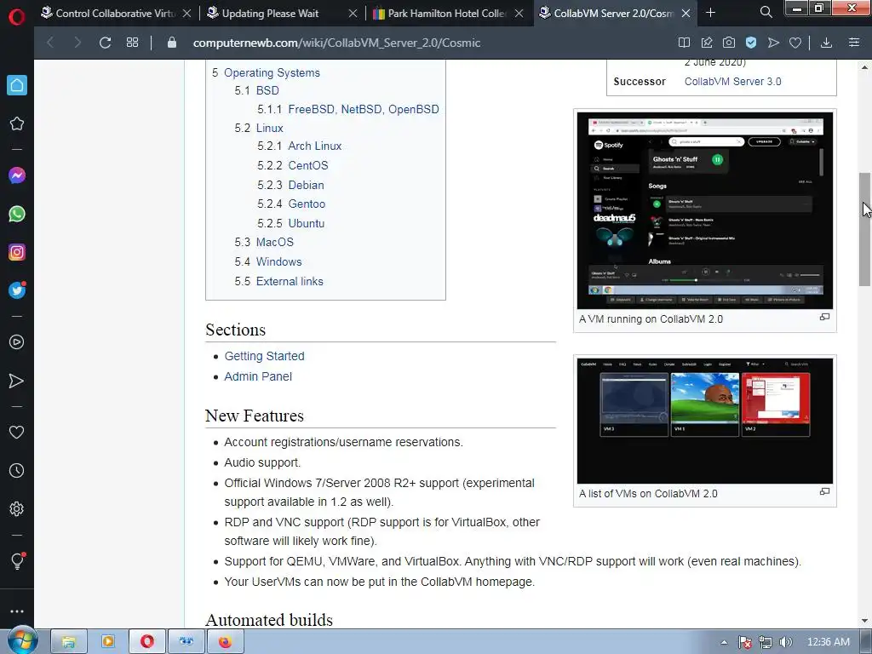This screenshot has height=654, width=872.
Task: Go forward to the next page
Action: click(x=77, y=43)
